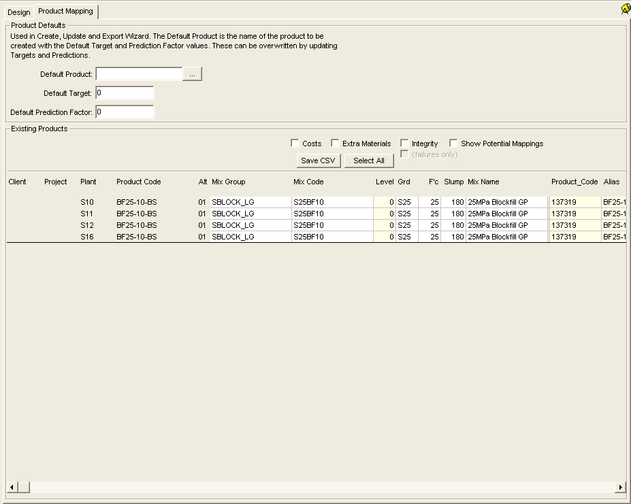Screen dimensions: 631x504
Task: Click the horizontal scrollbar right arrow
Action: (620, 487)
